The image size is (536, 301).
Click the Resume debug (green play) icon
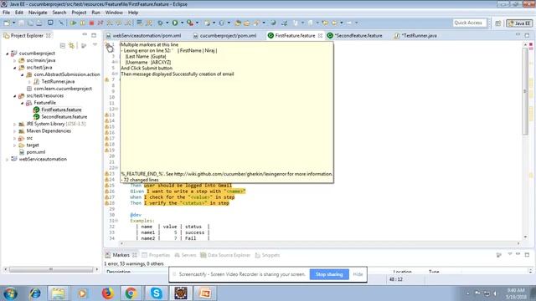[74, 23]
